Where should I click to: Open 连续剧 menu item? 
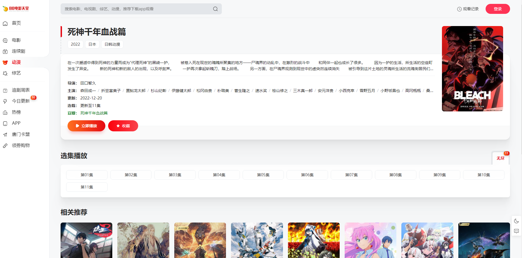pyautogui.click(x=19, y=51)
